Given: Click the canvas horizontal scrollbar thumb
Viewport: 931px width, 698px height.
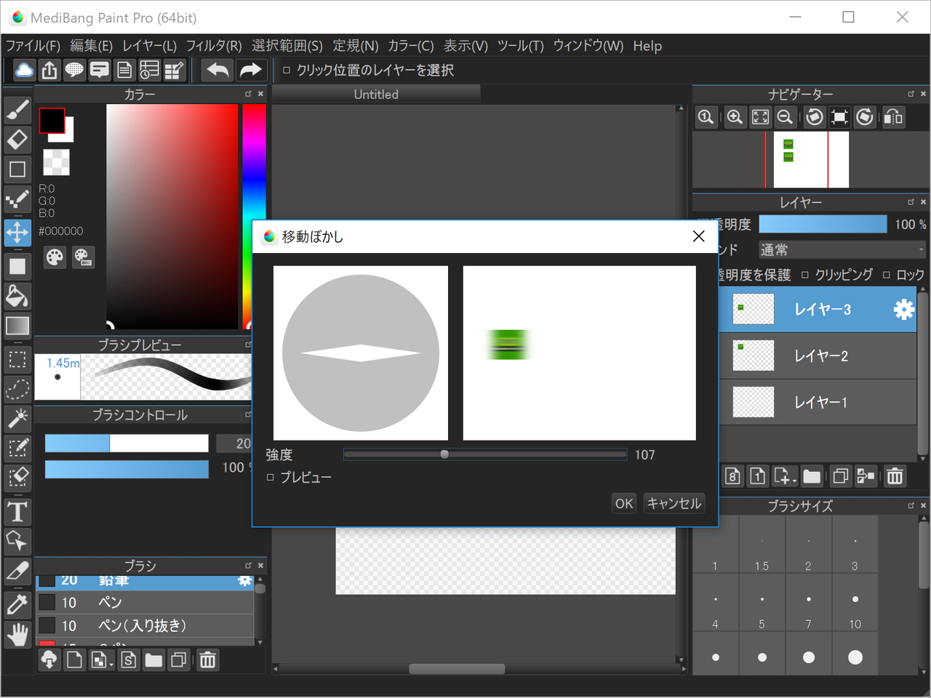Looking at the screenshot, I should coord(457,669).
